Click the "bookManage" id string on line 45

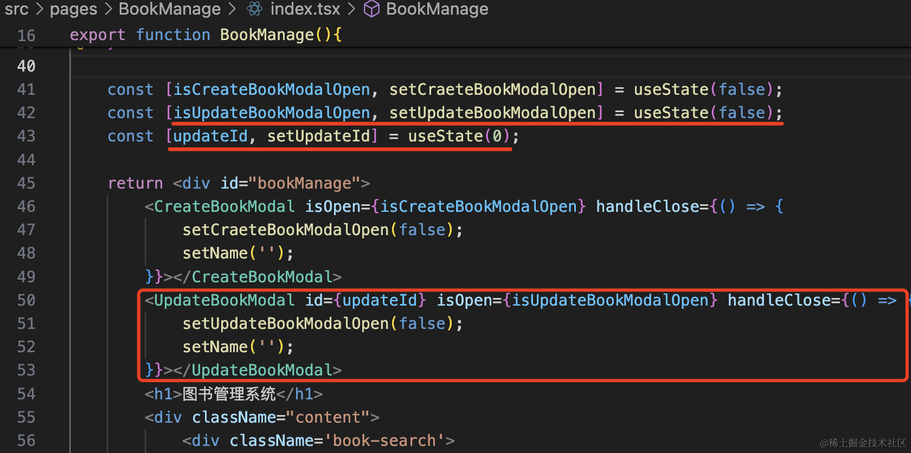point(304,183)
